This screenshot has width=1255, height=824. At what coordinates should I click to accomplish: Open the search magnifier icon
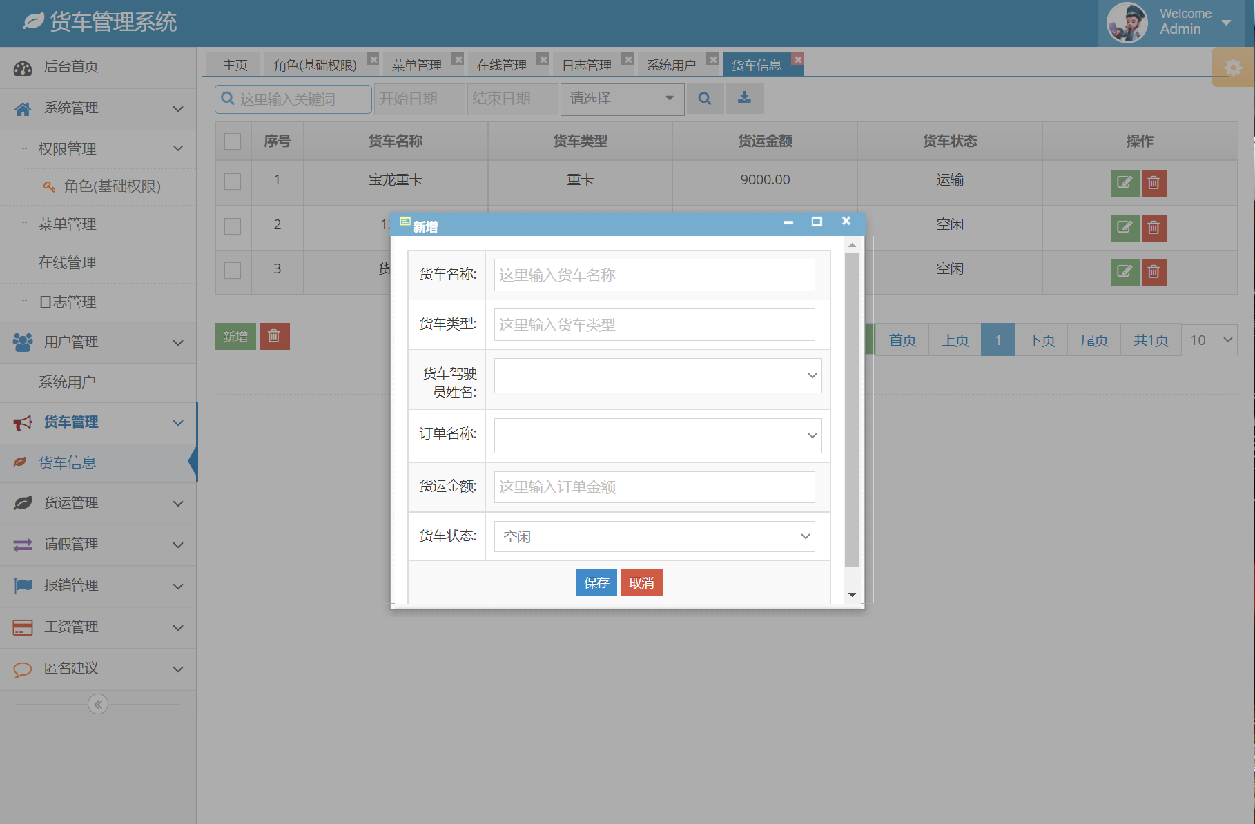point(705,98)
